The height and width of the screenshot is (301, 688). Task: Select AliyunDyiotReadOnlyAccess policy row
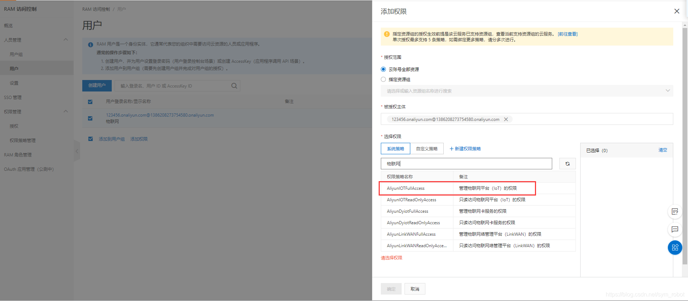pos(478,222)
